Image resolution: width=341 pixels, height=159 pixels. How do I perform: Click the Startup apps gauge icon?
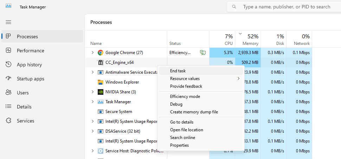[x=8, y=78]
